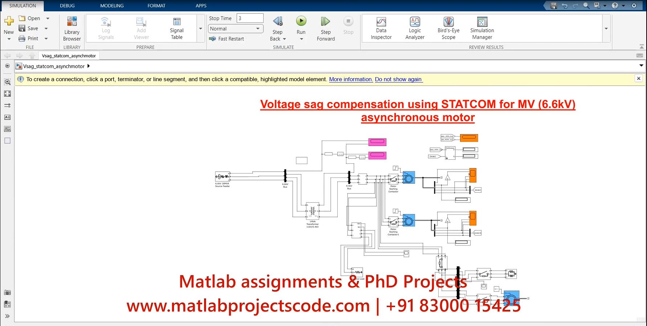Toggle the sample time arrows palette icon
Image resolution: width=647 pixels, height=326 pixels.
pyautogui.click(x=7, y=105)
